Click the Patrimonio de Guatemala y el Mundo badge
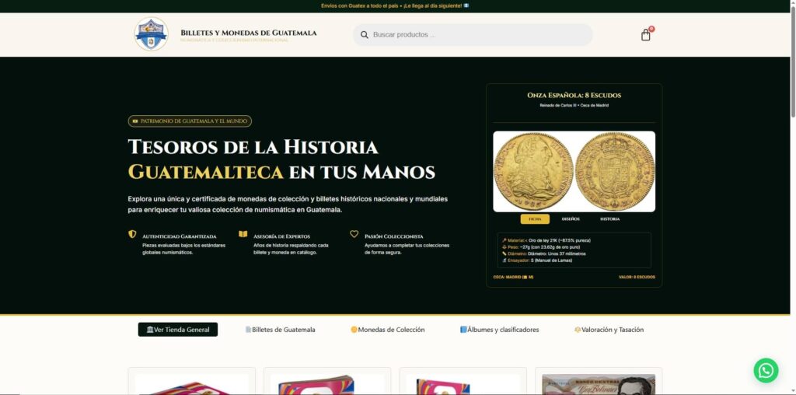The image size is (796, 395). point(190,121)
